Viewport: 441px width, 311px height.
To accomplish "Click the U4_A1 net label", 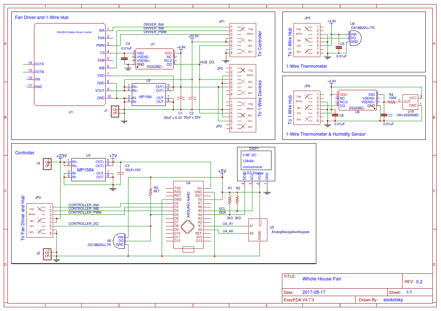I will click(x=228, y=224).
